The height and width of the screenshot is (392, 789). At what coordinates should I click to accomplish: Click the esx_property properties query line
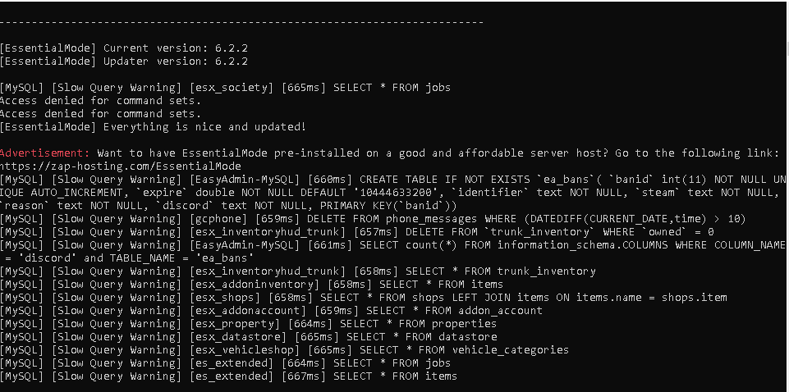[x=249, y=324]
